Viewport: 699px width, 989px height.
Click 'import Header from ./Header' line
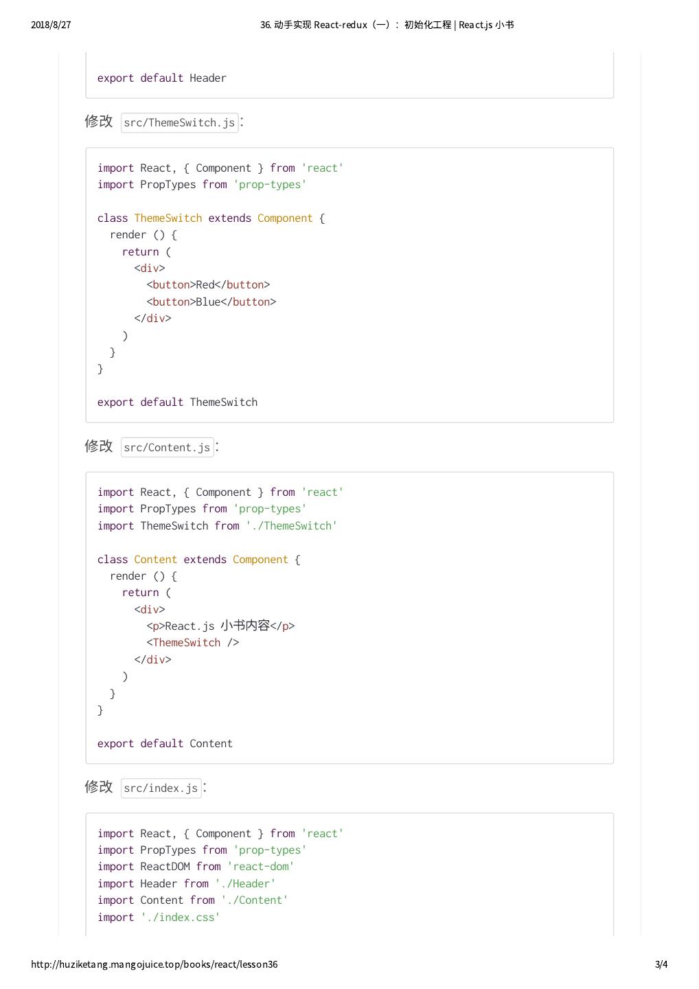(x=186, y=884)
